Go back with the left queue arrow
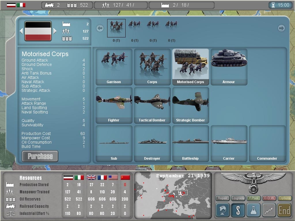The height and width of the screenshot is (221, 295). pos(100,28)
